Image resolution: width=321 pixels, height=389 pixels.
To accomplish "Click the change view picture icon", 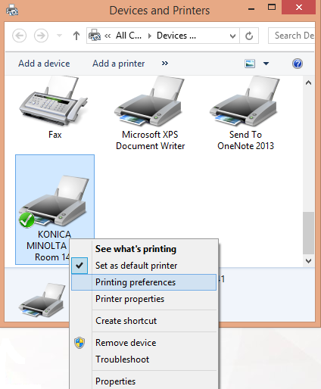I will [x=250, y=64].
